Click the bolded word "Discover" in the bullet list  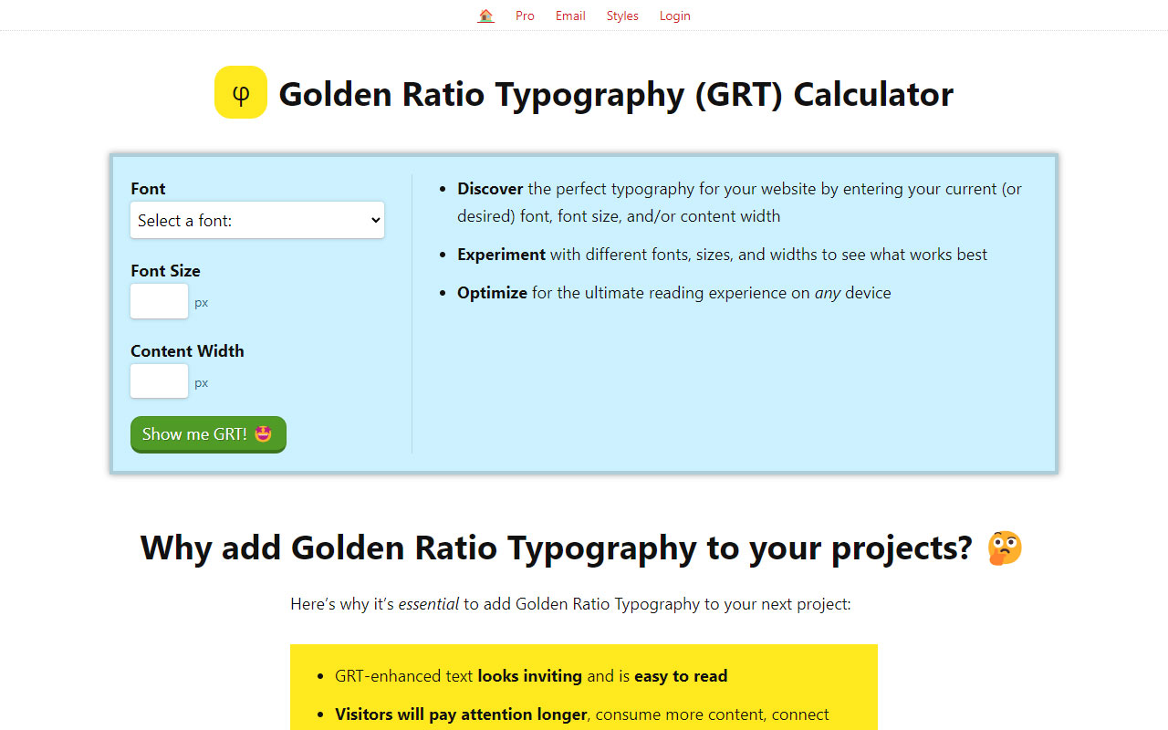(x=490, y=189)
